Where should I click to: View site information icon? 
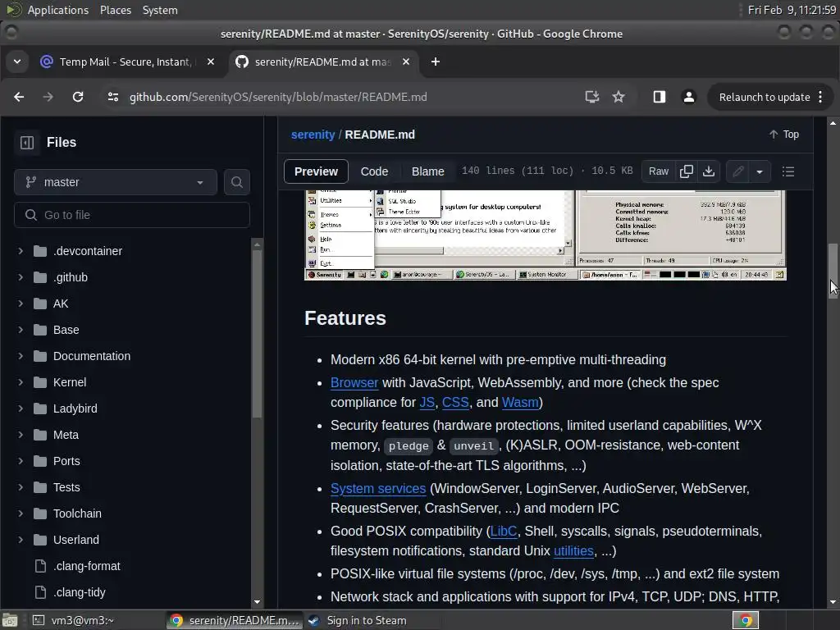click(113, 97)
